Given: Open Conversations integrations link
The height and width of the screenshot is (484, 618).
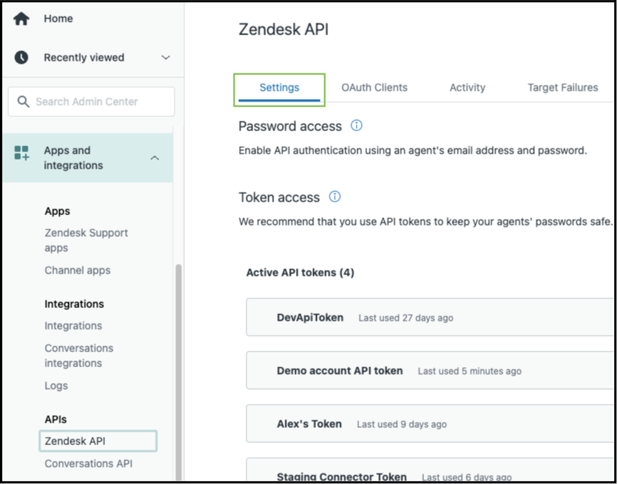Looking at the screenshot, I should pyautogui.click(x=79, y=356).
